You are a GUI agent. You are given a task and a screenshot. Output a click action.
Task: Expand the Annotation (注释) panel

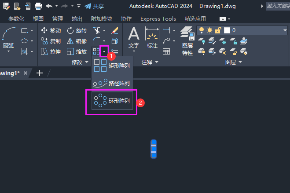point(150,62)
